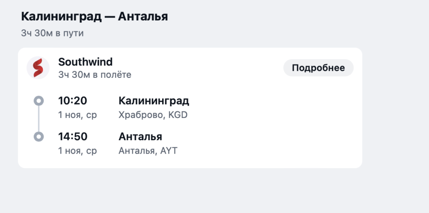The width and height of the screenshot is (429, 213).
Task: Click the Калининград — Анталья route heading
Action: (94, 17)
